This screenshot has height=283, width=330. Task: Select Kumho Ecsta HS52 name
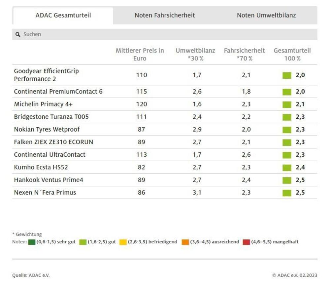point(41,167)
